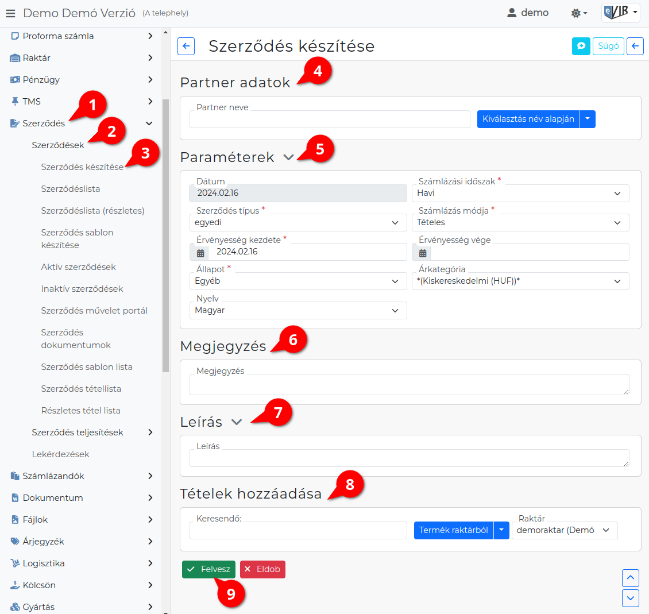This screenshot has width=649, height=614.
Task: Open the settings gear menu
Action: 578,13
